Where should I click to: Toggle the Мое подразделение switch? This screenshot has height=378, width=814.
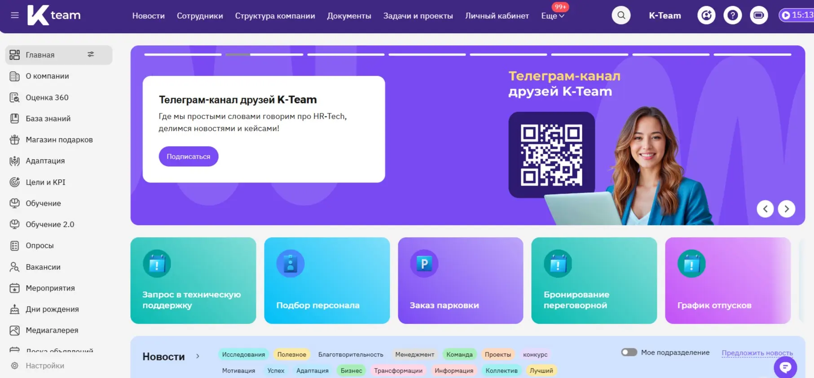(629, 352)
